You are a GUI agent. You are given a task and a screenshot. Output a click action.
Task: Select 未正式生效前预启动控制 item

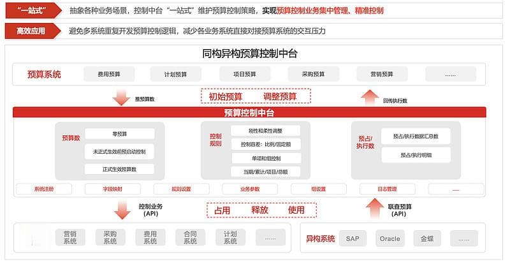click(119, 152)
